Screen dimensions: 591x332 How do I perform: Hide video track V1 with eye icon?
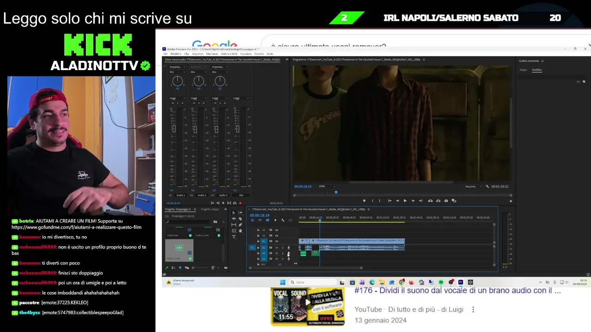pyautogui.click(x=277, y=241)
